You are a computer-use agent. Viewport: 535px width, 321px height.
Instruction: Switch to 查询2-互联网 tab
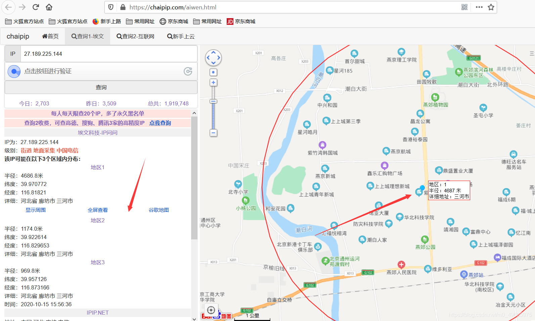[135, 36]
